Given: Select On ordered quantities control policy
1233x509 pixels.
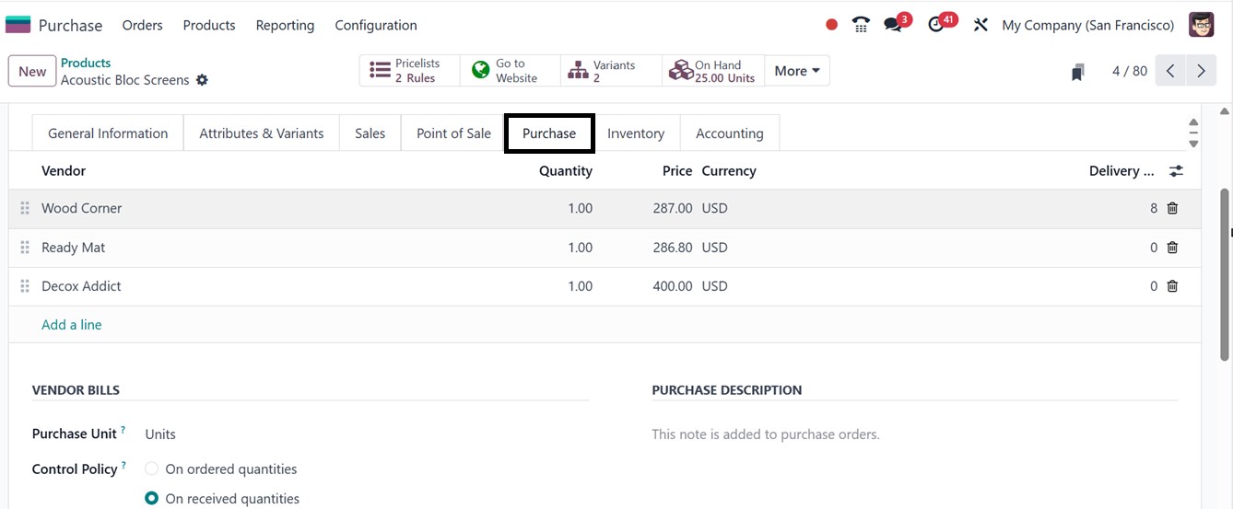Looking at the screenshot, I should point(152,469).
